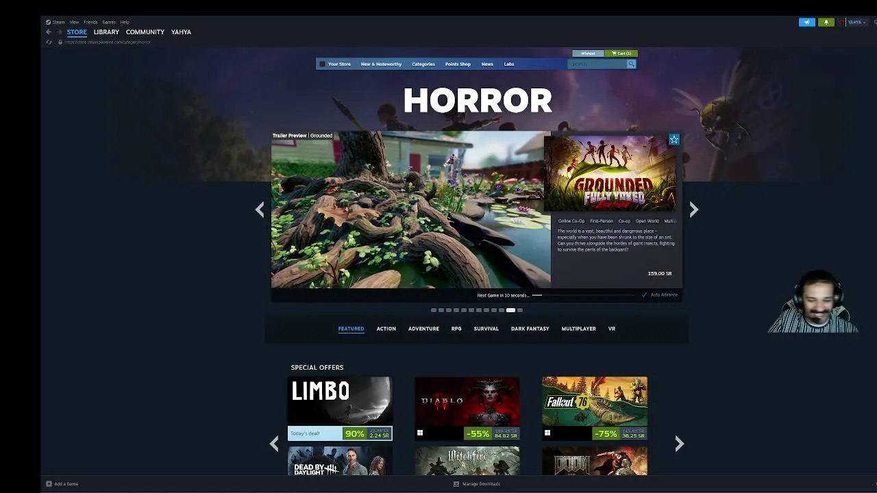
Task: Expand the Categories menu
Action: pos(423,64)
